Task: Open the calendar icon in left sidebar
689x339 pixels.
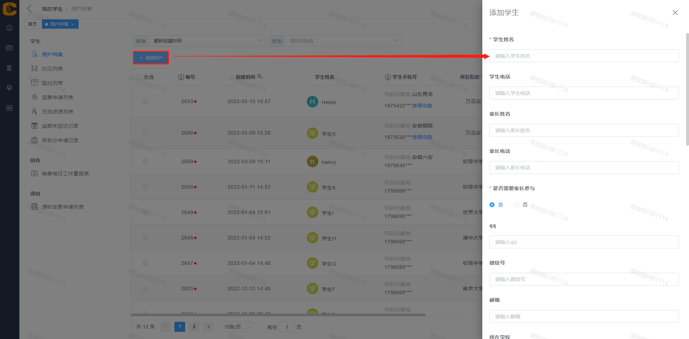Action: click(x=9, y=48)
